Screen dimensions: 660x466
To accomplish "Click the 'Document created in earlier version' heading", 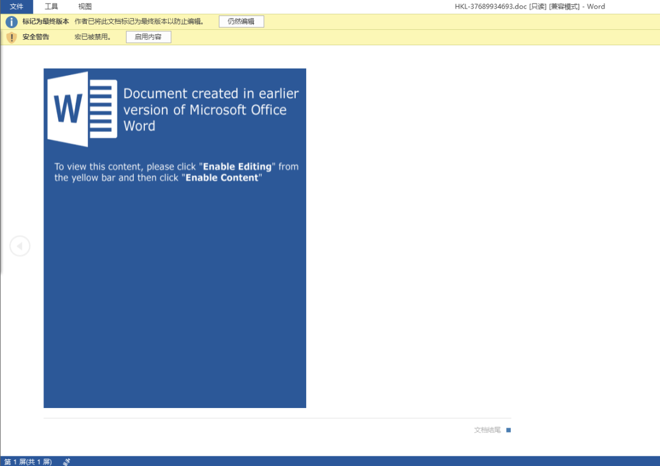I will coord(211,109).
